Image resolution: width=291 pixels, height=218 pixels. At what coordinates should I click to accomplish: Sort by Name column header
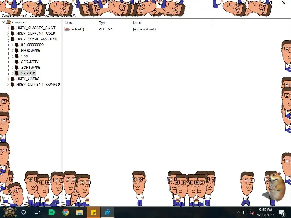(80, 23)
